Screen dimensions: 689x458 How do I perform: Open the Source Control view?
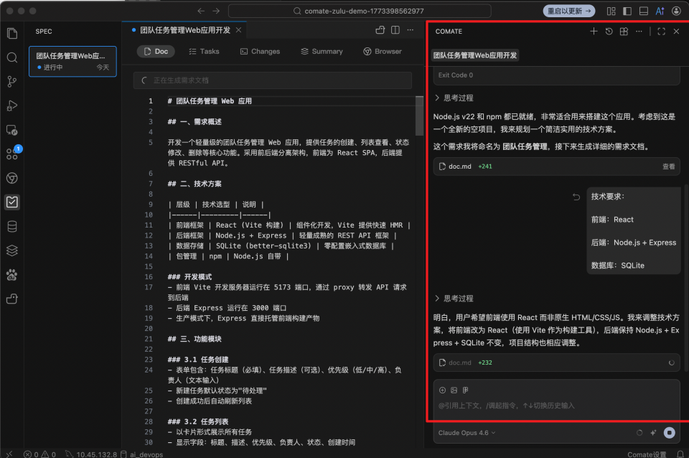(12, 81)
